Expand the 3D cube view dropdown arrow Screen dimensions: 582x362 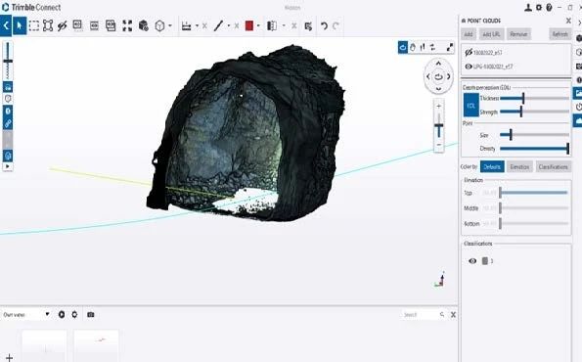coord(170,25)
